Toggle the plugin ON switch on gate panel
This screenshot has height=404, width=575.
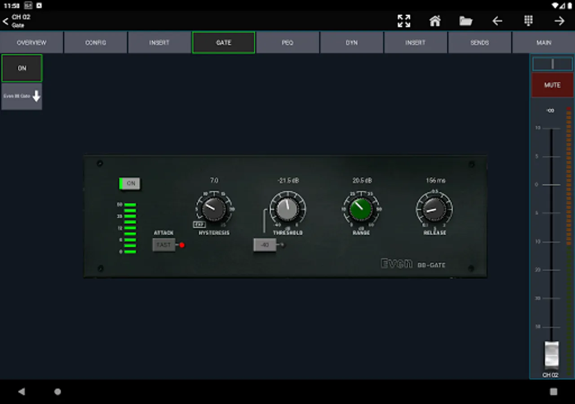[129, 183]
